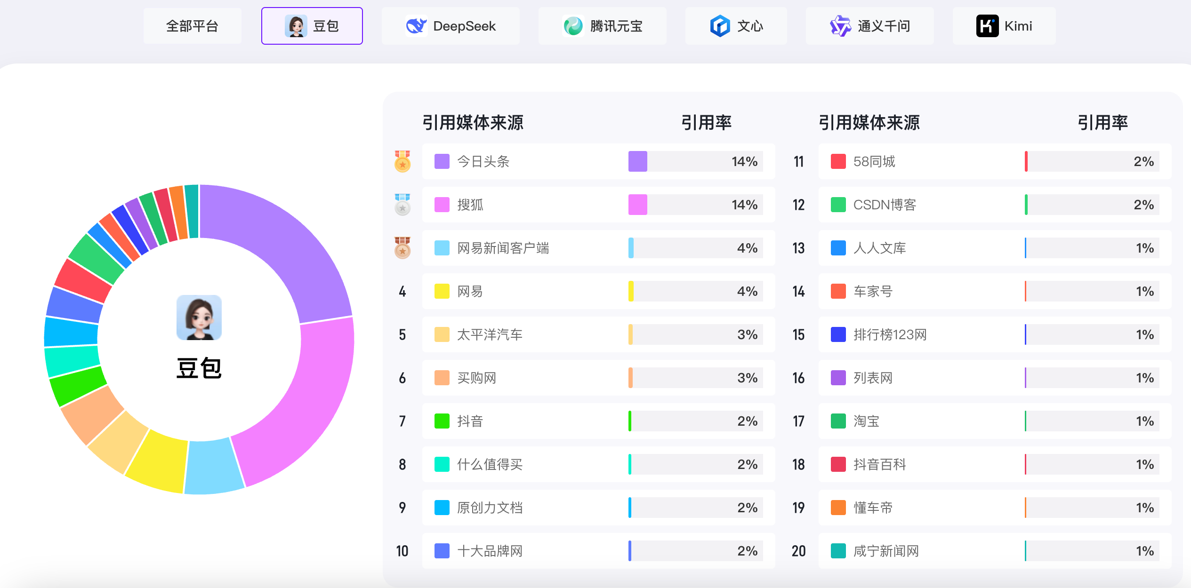Click the Kimi black logo icon
Viewport: 1191px width, 588px height.
tap(987, 26)
